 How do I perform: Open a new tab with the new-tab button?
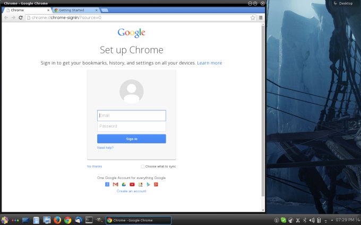tap(105, 10)
